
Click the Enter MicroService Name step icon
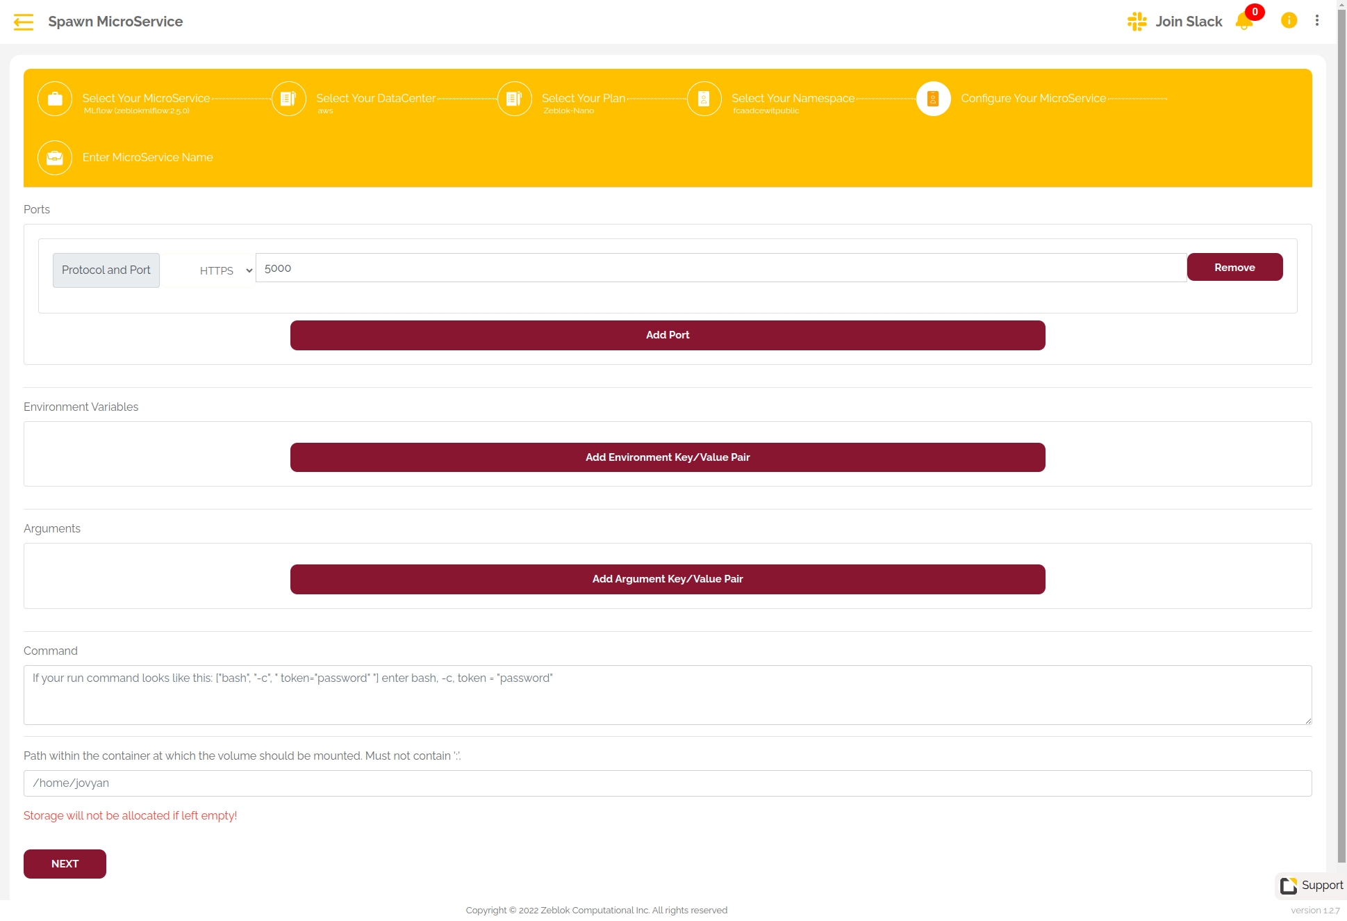pyautogui.click(x=55, y=158)
